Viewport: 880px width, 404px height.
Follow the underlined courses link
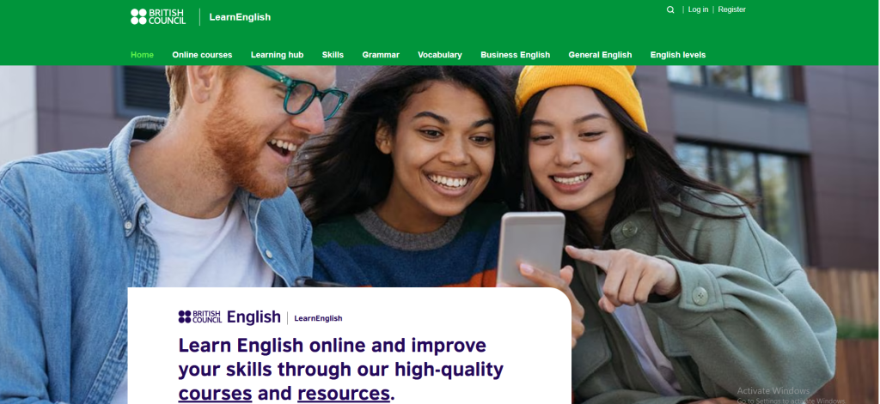point(215,393)
